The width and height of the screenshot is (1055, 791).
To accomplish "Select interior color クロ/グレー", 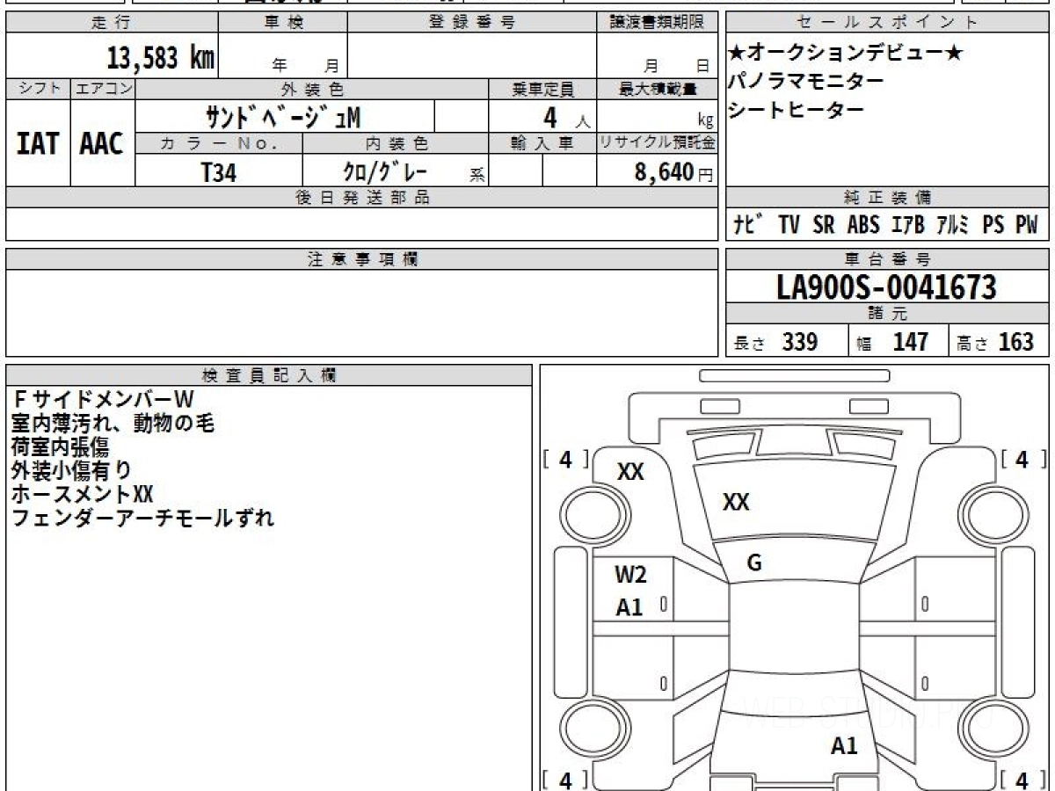I will point(385,171).
